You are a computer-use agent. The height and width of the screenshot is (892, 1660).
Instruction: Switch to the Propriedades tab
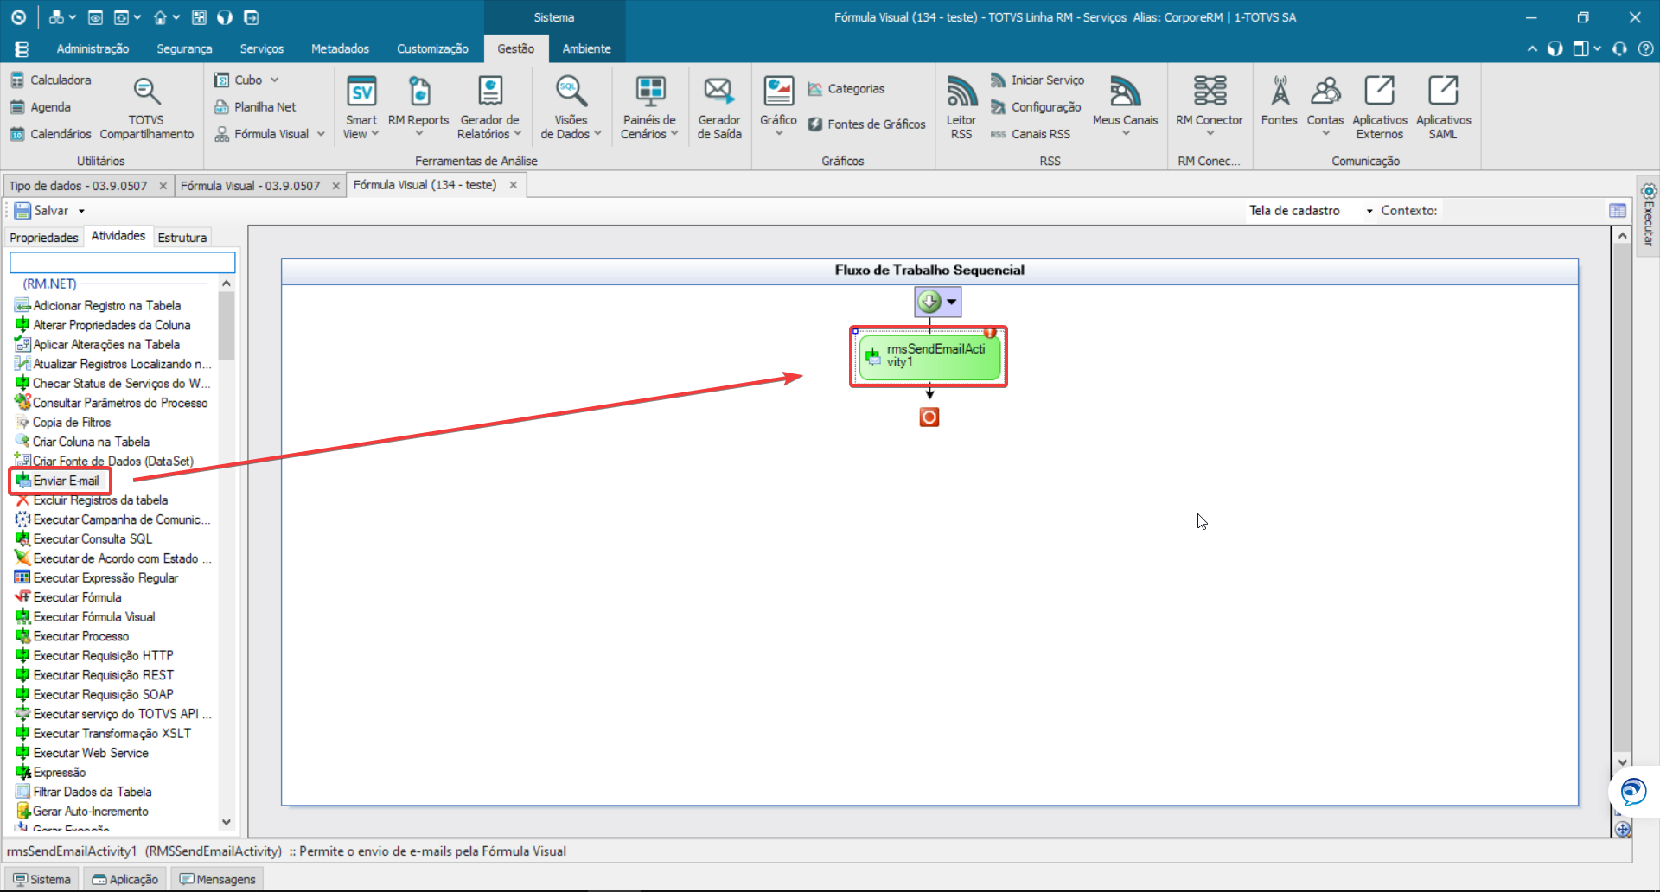coord(44,237)
